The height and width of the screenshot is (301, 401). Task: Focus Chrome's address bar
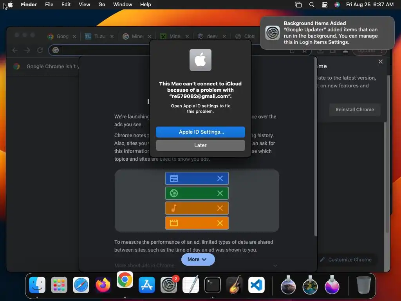[102, 50]
